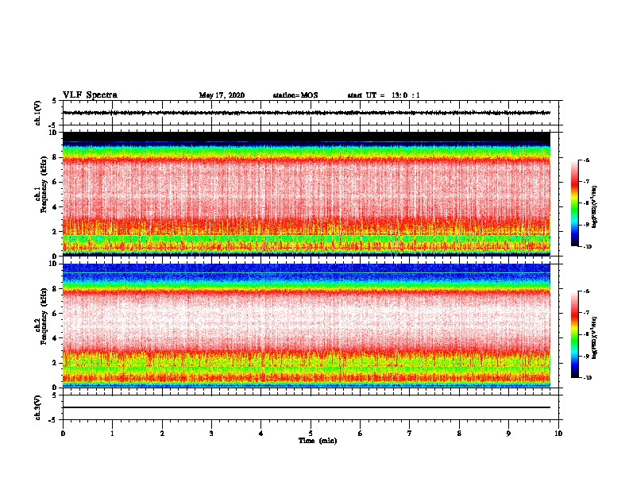Click the "7" tick label on time axis
The height and width of the screenshot is (486, 629).
pyautogui.click(x=410, y=434)
